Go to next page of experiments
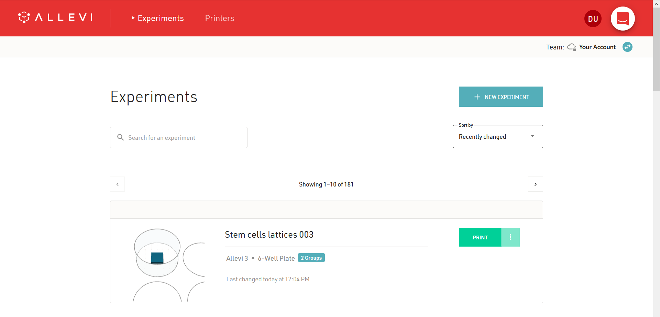 pyautogui.click(x=535, y=184)
